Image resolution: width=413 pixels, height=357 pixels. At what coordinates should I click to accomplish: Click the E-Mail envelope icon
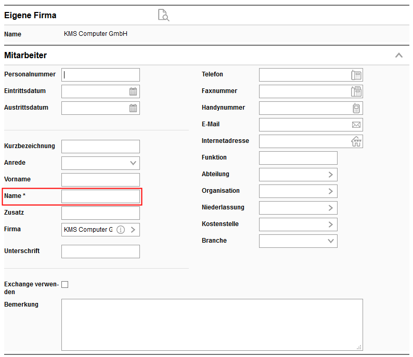(356, 125)
